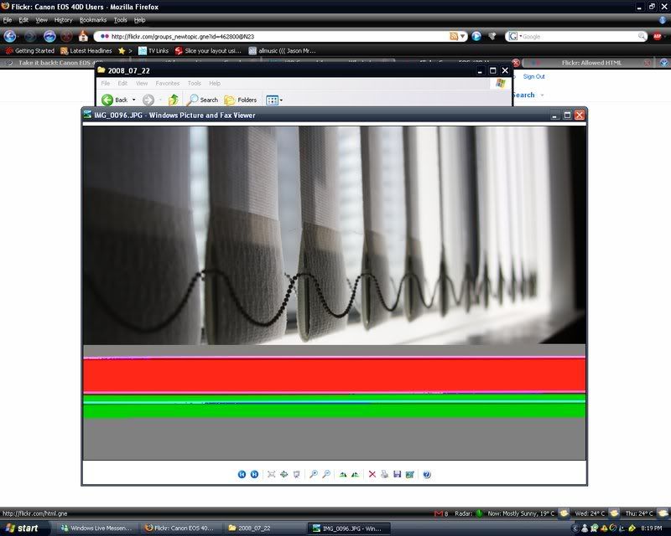Open allmusic bookmark
The image size is (671, 536).
(x=283, y=51)
